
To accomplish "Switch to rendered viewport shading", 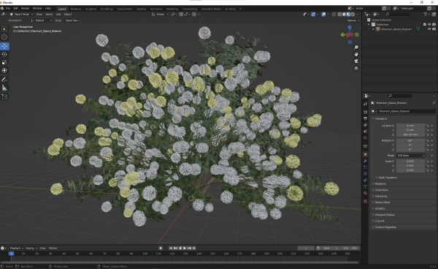I will click(x=353, y=15).
